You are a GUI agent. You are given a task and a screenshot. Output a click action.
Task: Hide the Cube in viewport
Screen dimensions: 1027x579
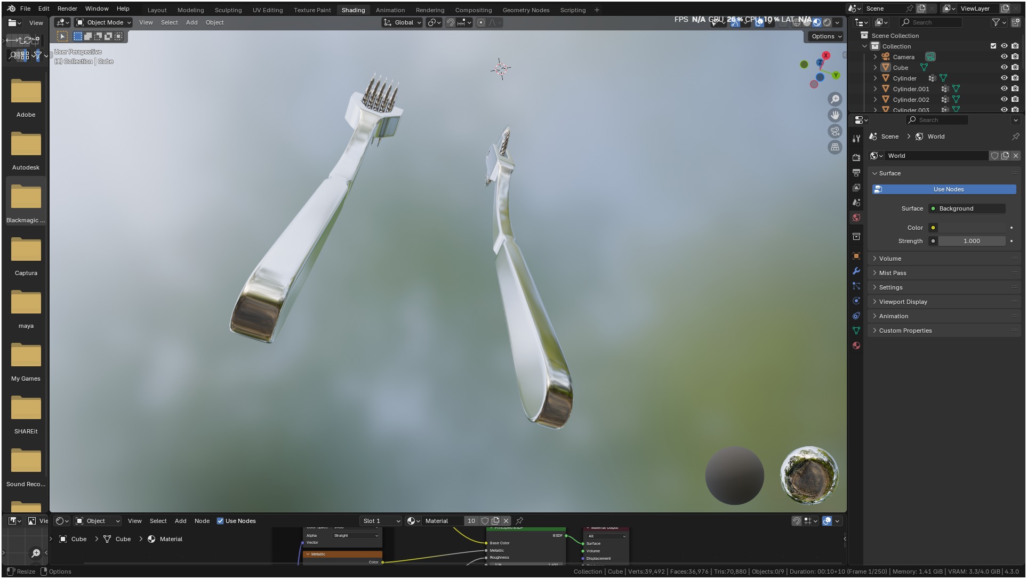1004,68
